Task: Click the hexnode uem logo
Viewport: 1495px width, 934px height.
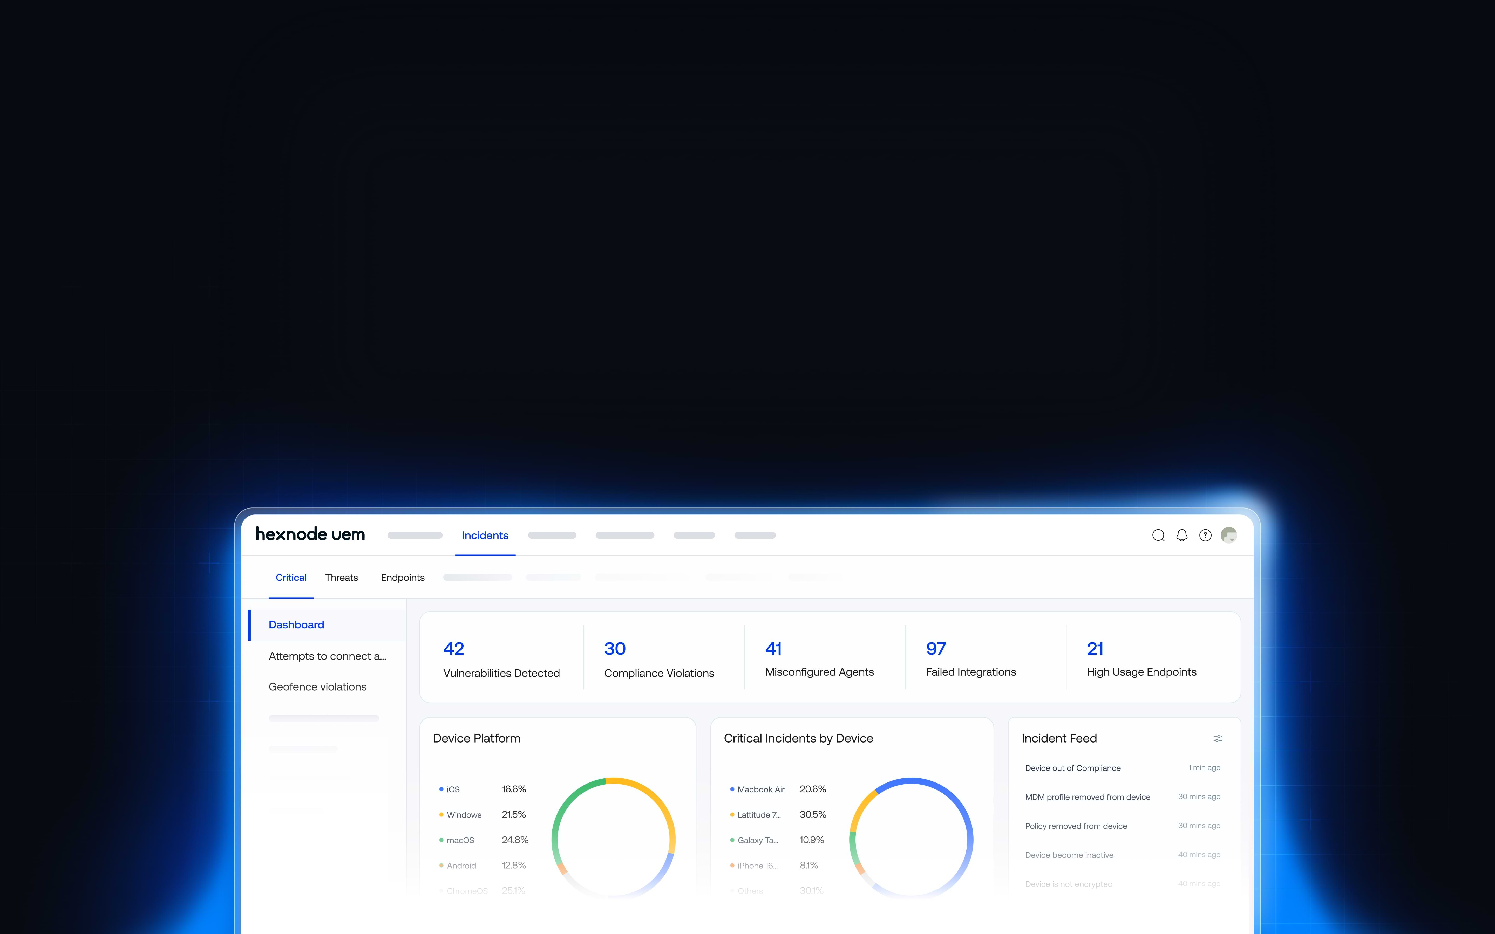Action: (310, 534)
